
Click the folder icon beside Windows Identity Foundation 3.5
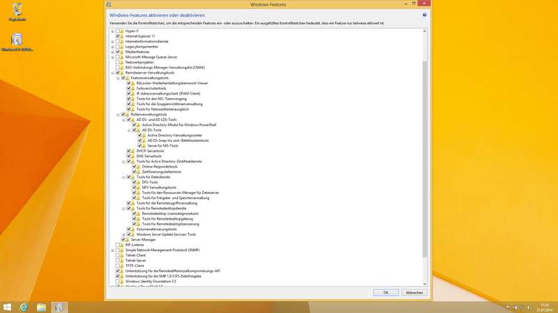click(121, 282)
